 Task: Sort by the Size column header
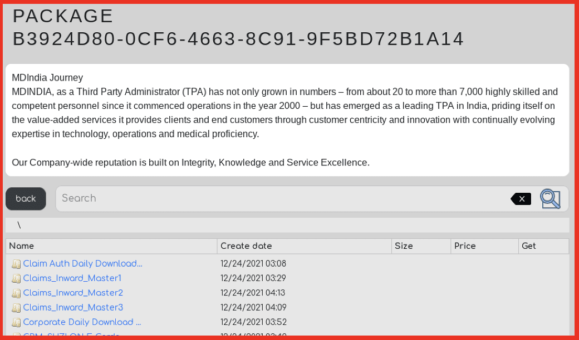pyautogui.click(x=421, y=246)
